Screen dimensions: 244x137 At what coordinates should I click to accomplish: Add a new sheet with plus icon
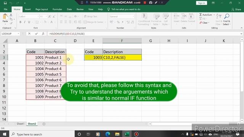[x=44, y=124]
